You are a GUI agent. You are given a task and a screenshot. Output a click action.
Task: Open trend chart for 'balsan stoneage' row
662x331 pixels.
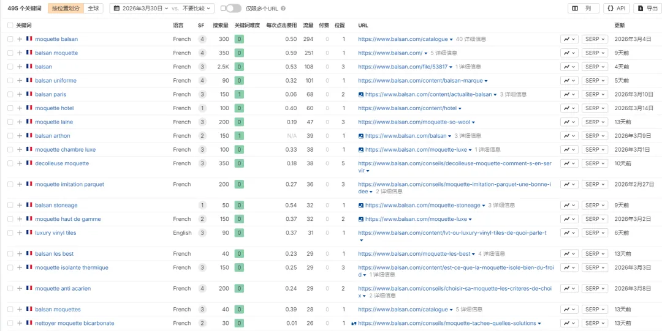[569, 206]
